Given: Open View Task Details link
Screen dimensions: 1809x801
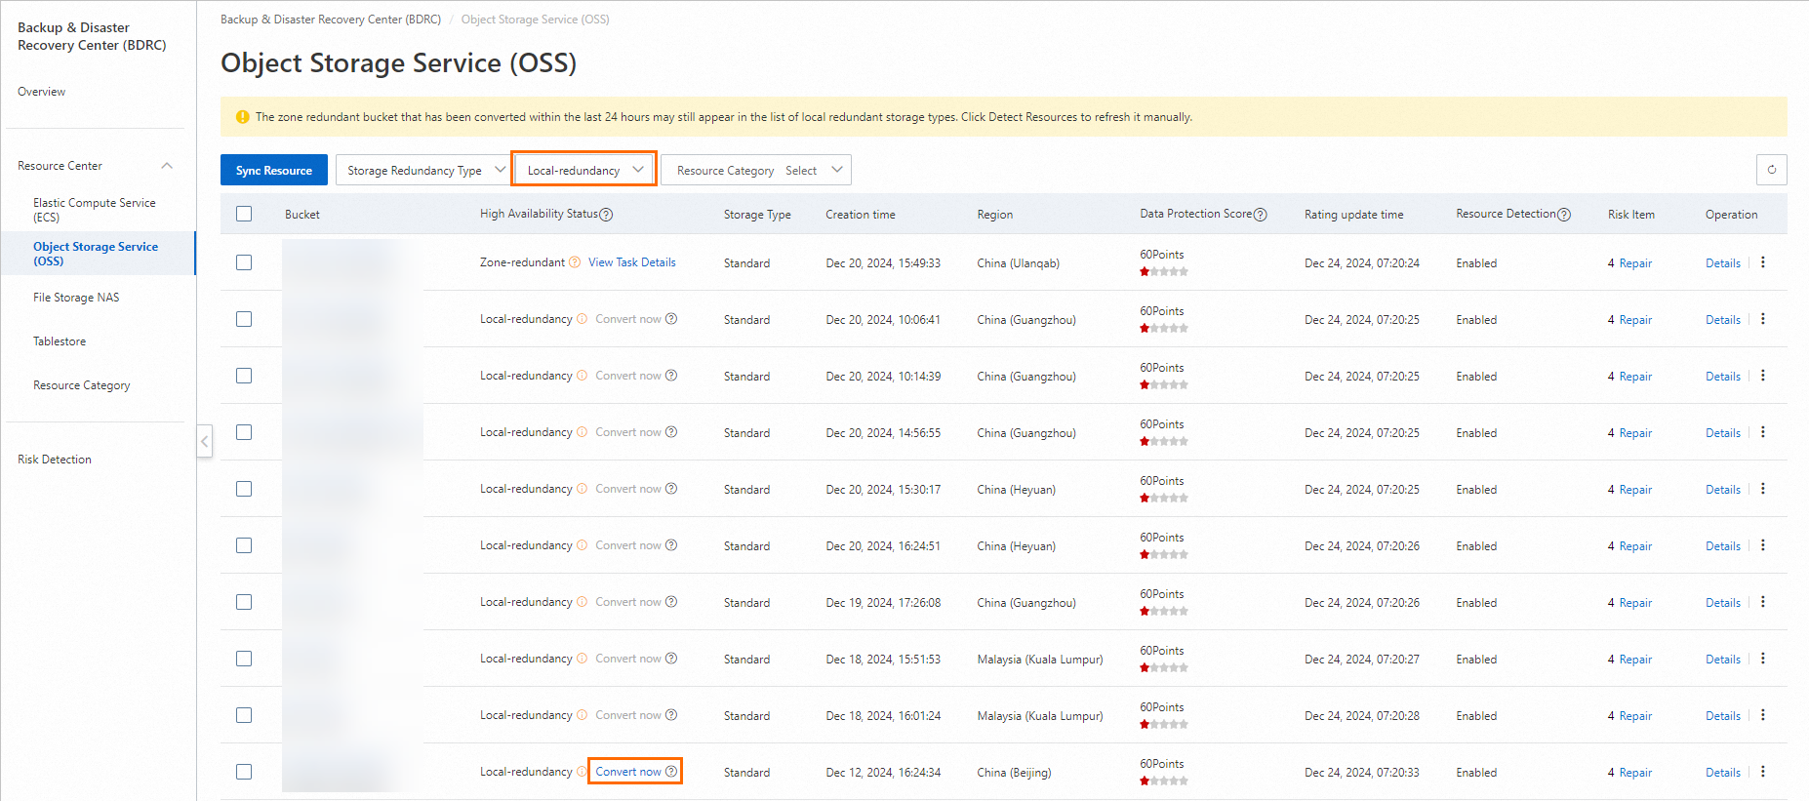Looking at the screenshot, I should point(632,262).
